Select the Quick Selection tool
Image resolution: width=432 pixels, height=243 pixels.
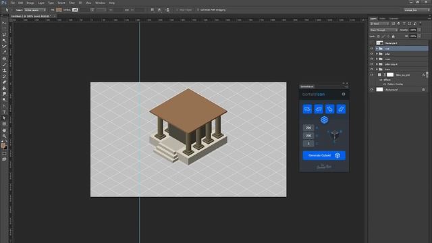(4, 40)
